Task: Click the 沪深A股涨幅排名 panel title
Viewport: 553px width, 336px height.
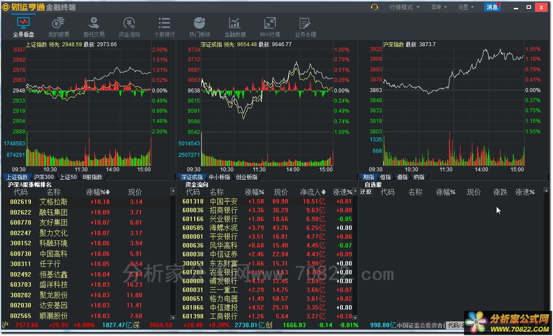Action: pyautogui.click(x=30, y=185)
